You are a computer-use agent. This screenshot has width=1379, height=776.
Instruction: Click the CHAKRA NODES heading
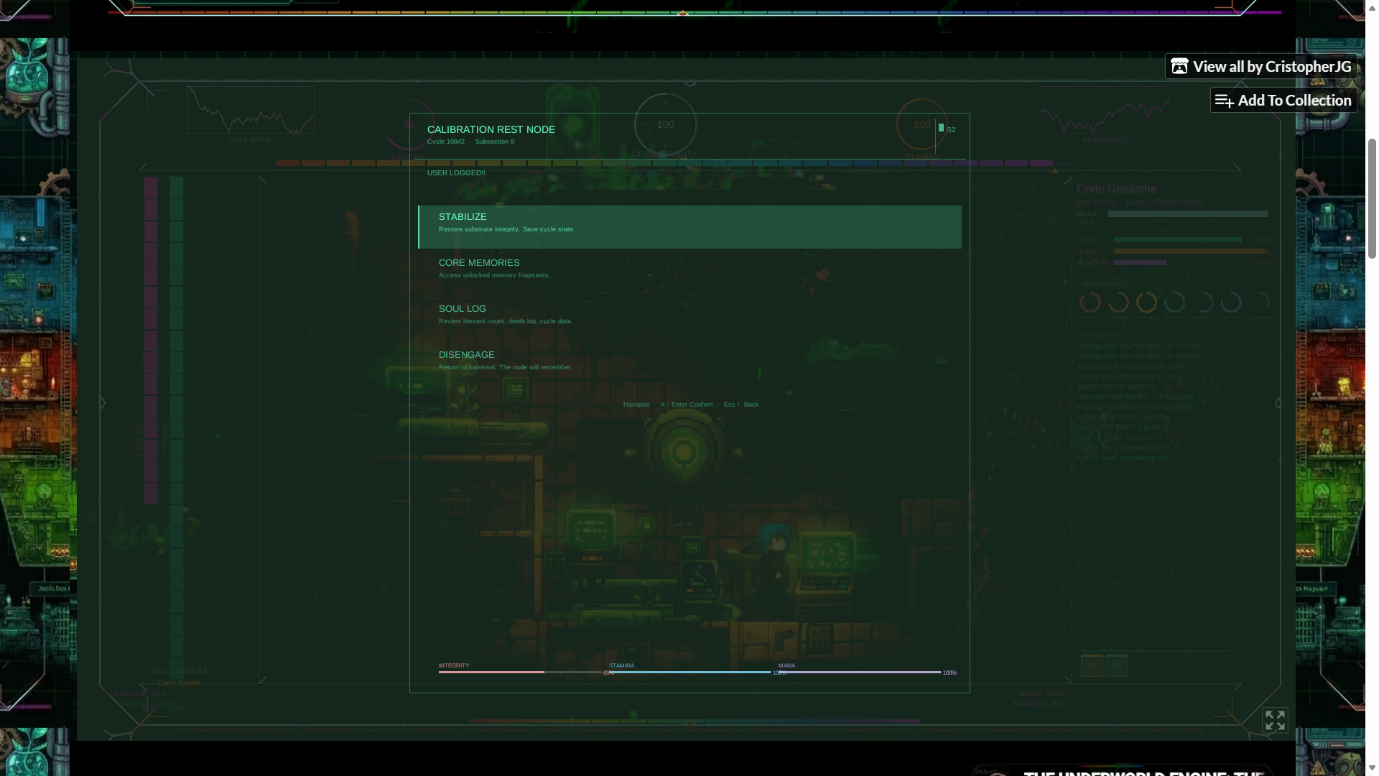[x=1102, y=285]
